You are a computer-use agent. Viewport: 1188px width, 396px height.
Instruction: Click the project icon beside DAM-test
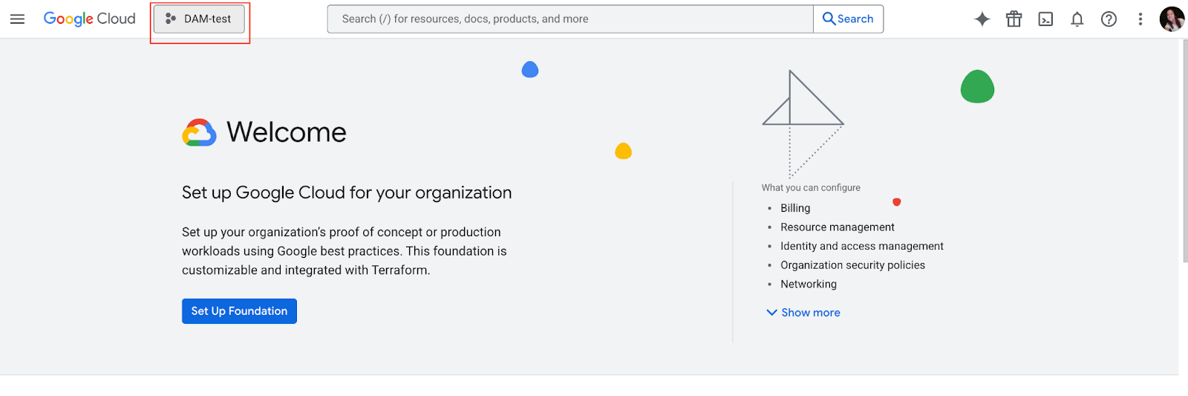[171, 19]
